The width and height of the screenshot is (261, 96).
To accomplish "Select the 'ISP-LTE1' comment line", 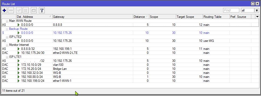I will click(x=130, y=57).
